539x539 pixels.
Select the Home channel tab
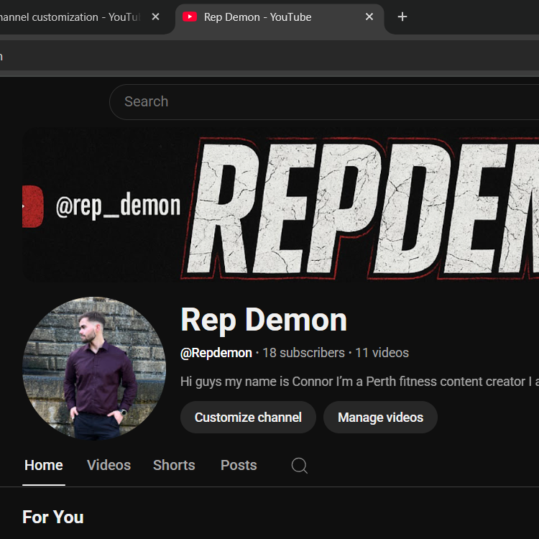pyautogui.click(x=44, y=465)
